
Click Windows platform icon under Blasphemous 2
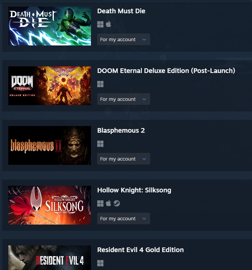coord(100,144)
